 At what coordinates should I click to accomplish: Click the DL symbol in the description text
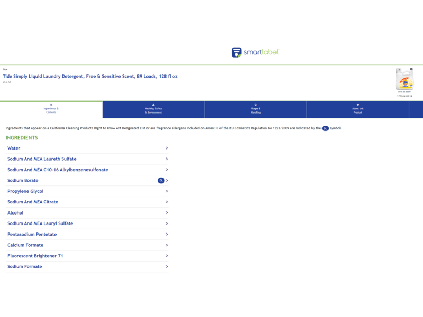pos(325,128)
